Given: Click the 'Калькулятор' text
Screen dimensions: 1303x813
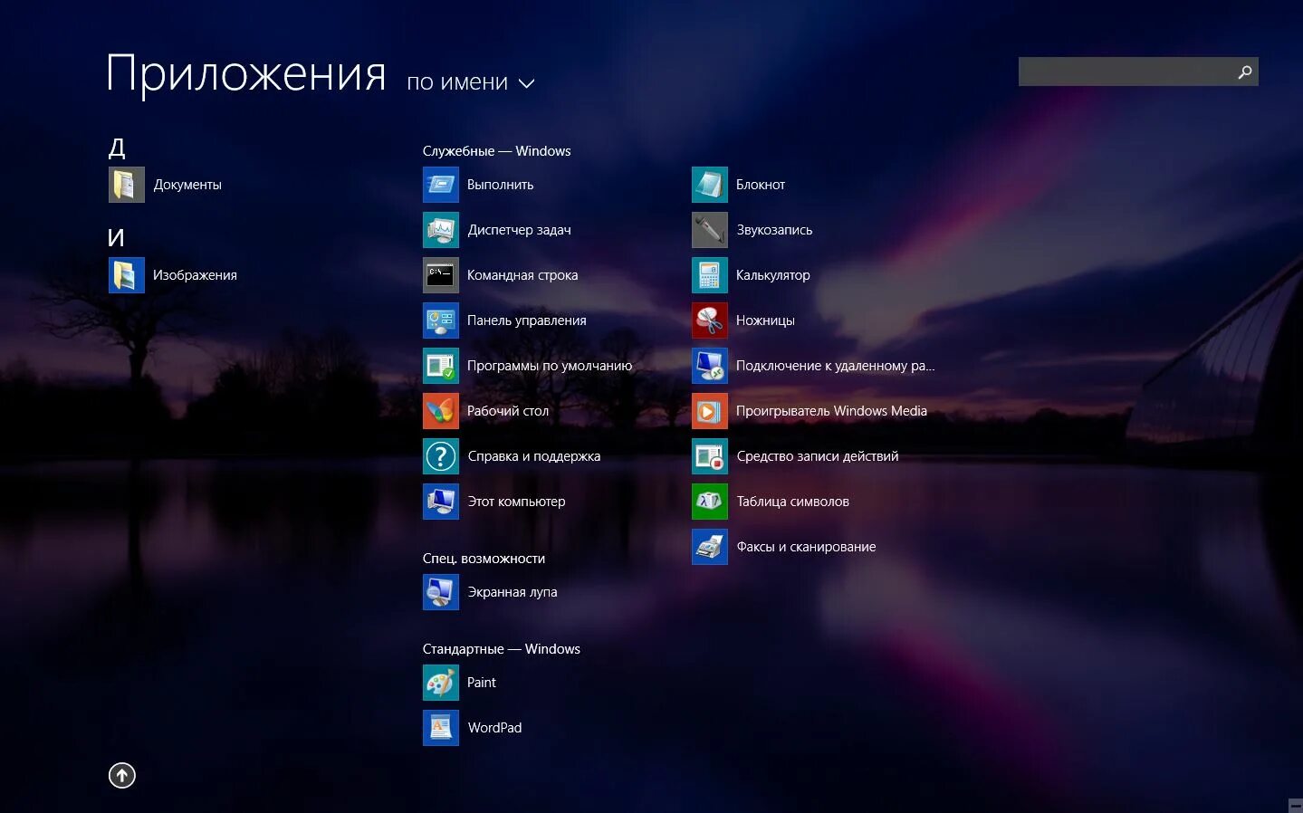Looking at the screenshot, I should [x=773, y=275].
